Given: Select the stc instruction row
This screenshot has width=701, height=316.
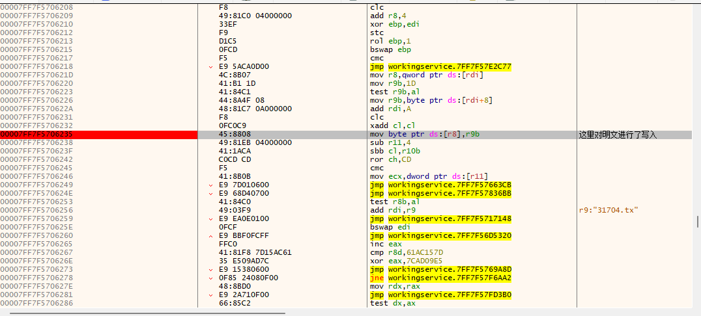Looking at the screenshot, I should pyautogui.click(x=377, y=33).
